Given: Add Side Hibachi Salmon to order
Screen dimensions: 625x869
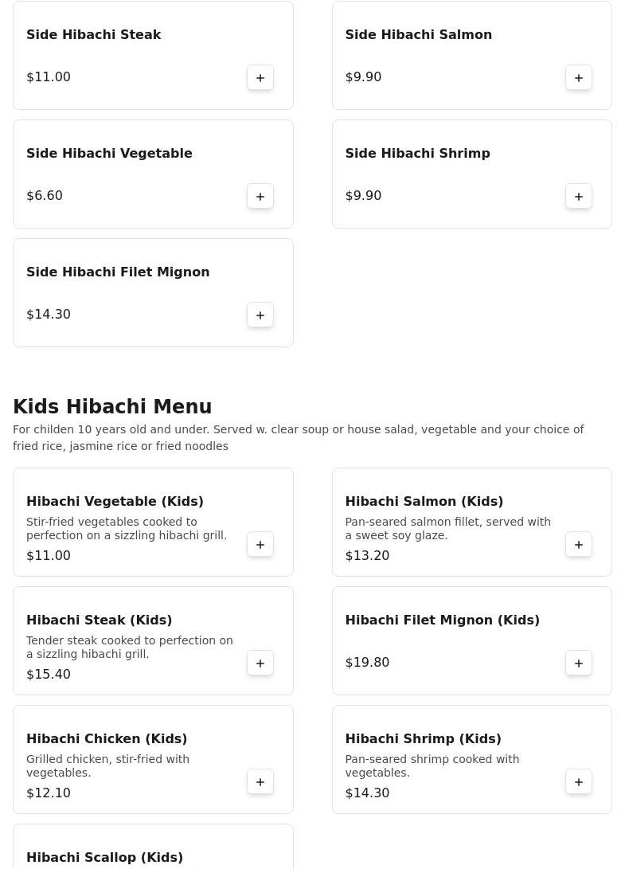Looking at the screenshot, I should tap(579, 77).
